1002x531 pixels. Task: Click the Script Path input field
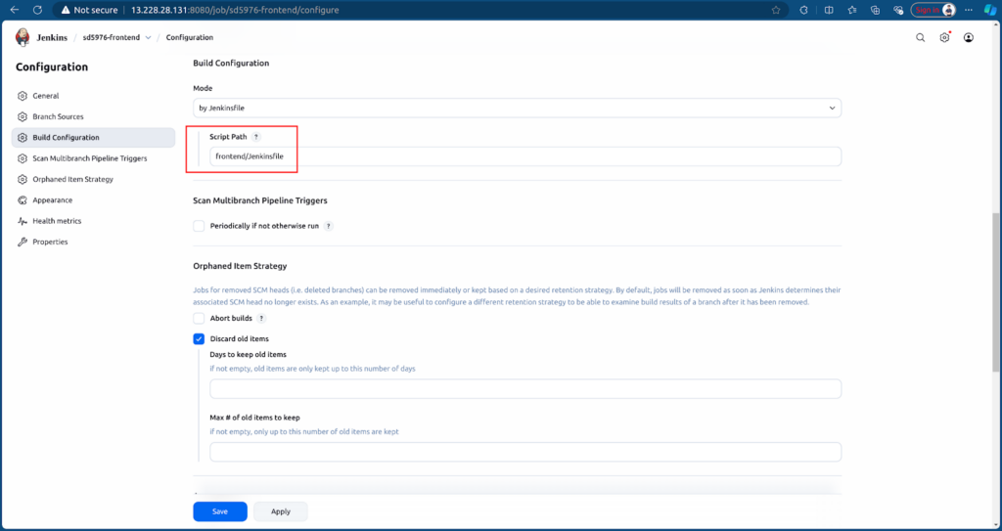[524, 156]
